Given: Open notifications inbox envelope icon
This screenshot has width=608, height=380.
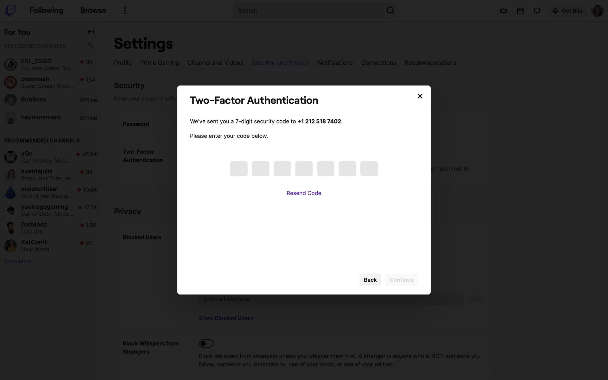Looking at the screenshot, I should (520, 11).
